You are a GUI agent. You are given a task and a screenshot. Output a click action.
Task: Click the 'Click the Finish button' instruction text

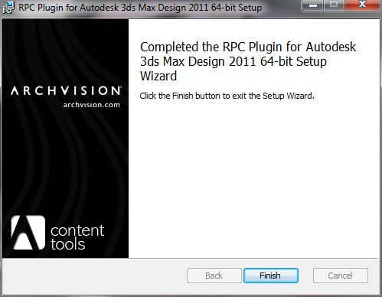(x=227, y=96)
